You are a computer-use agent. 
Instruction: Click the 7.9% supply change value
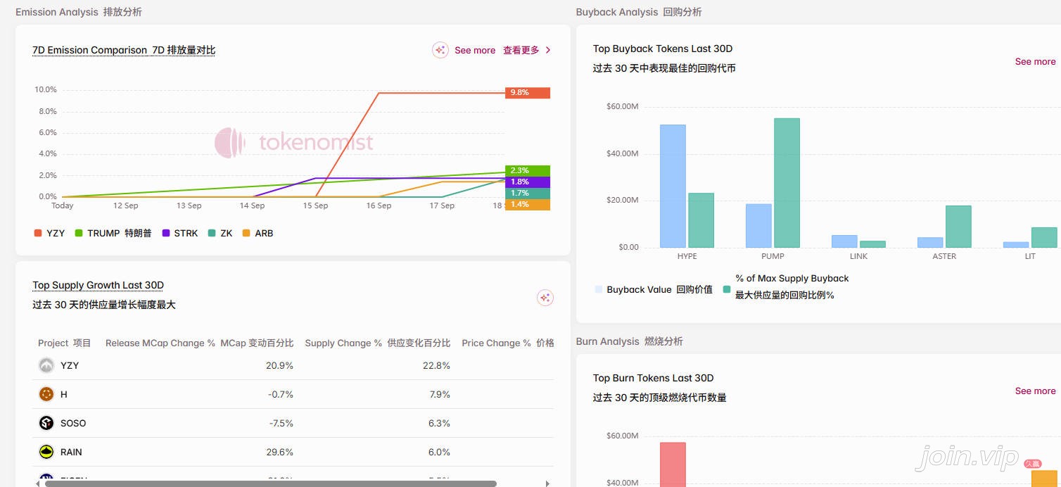click(x=440, y=394)
